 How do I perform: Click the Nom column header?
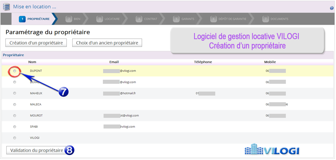pyautogui.click(x=32, y=62)
